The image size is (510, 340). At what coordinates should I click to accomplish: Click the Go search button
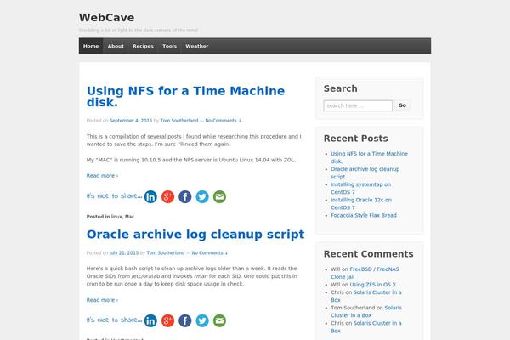pyautogui.click(x=402, y=105)
